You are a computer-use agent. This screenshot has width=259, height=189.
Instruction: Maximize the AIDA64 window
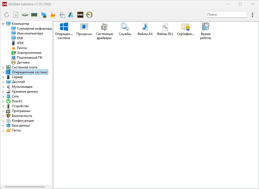point(240,4)
